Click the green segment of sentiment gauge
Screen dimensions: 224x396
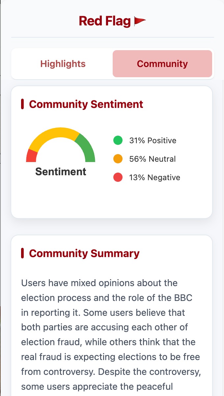pos(87,148)
